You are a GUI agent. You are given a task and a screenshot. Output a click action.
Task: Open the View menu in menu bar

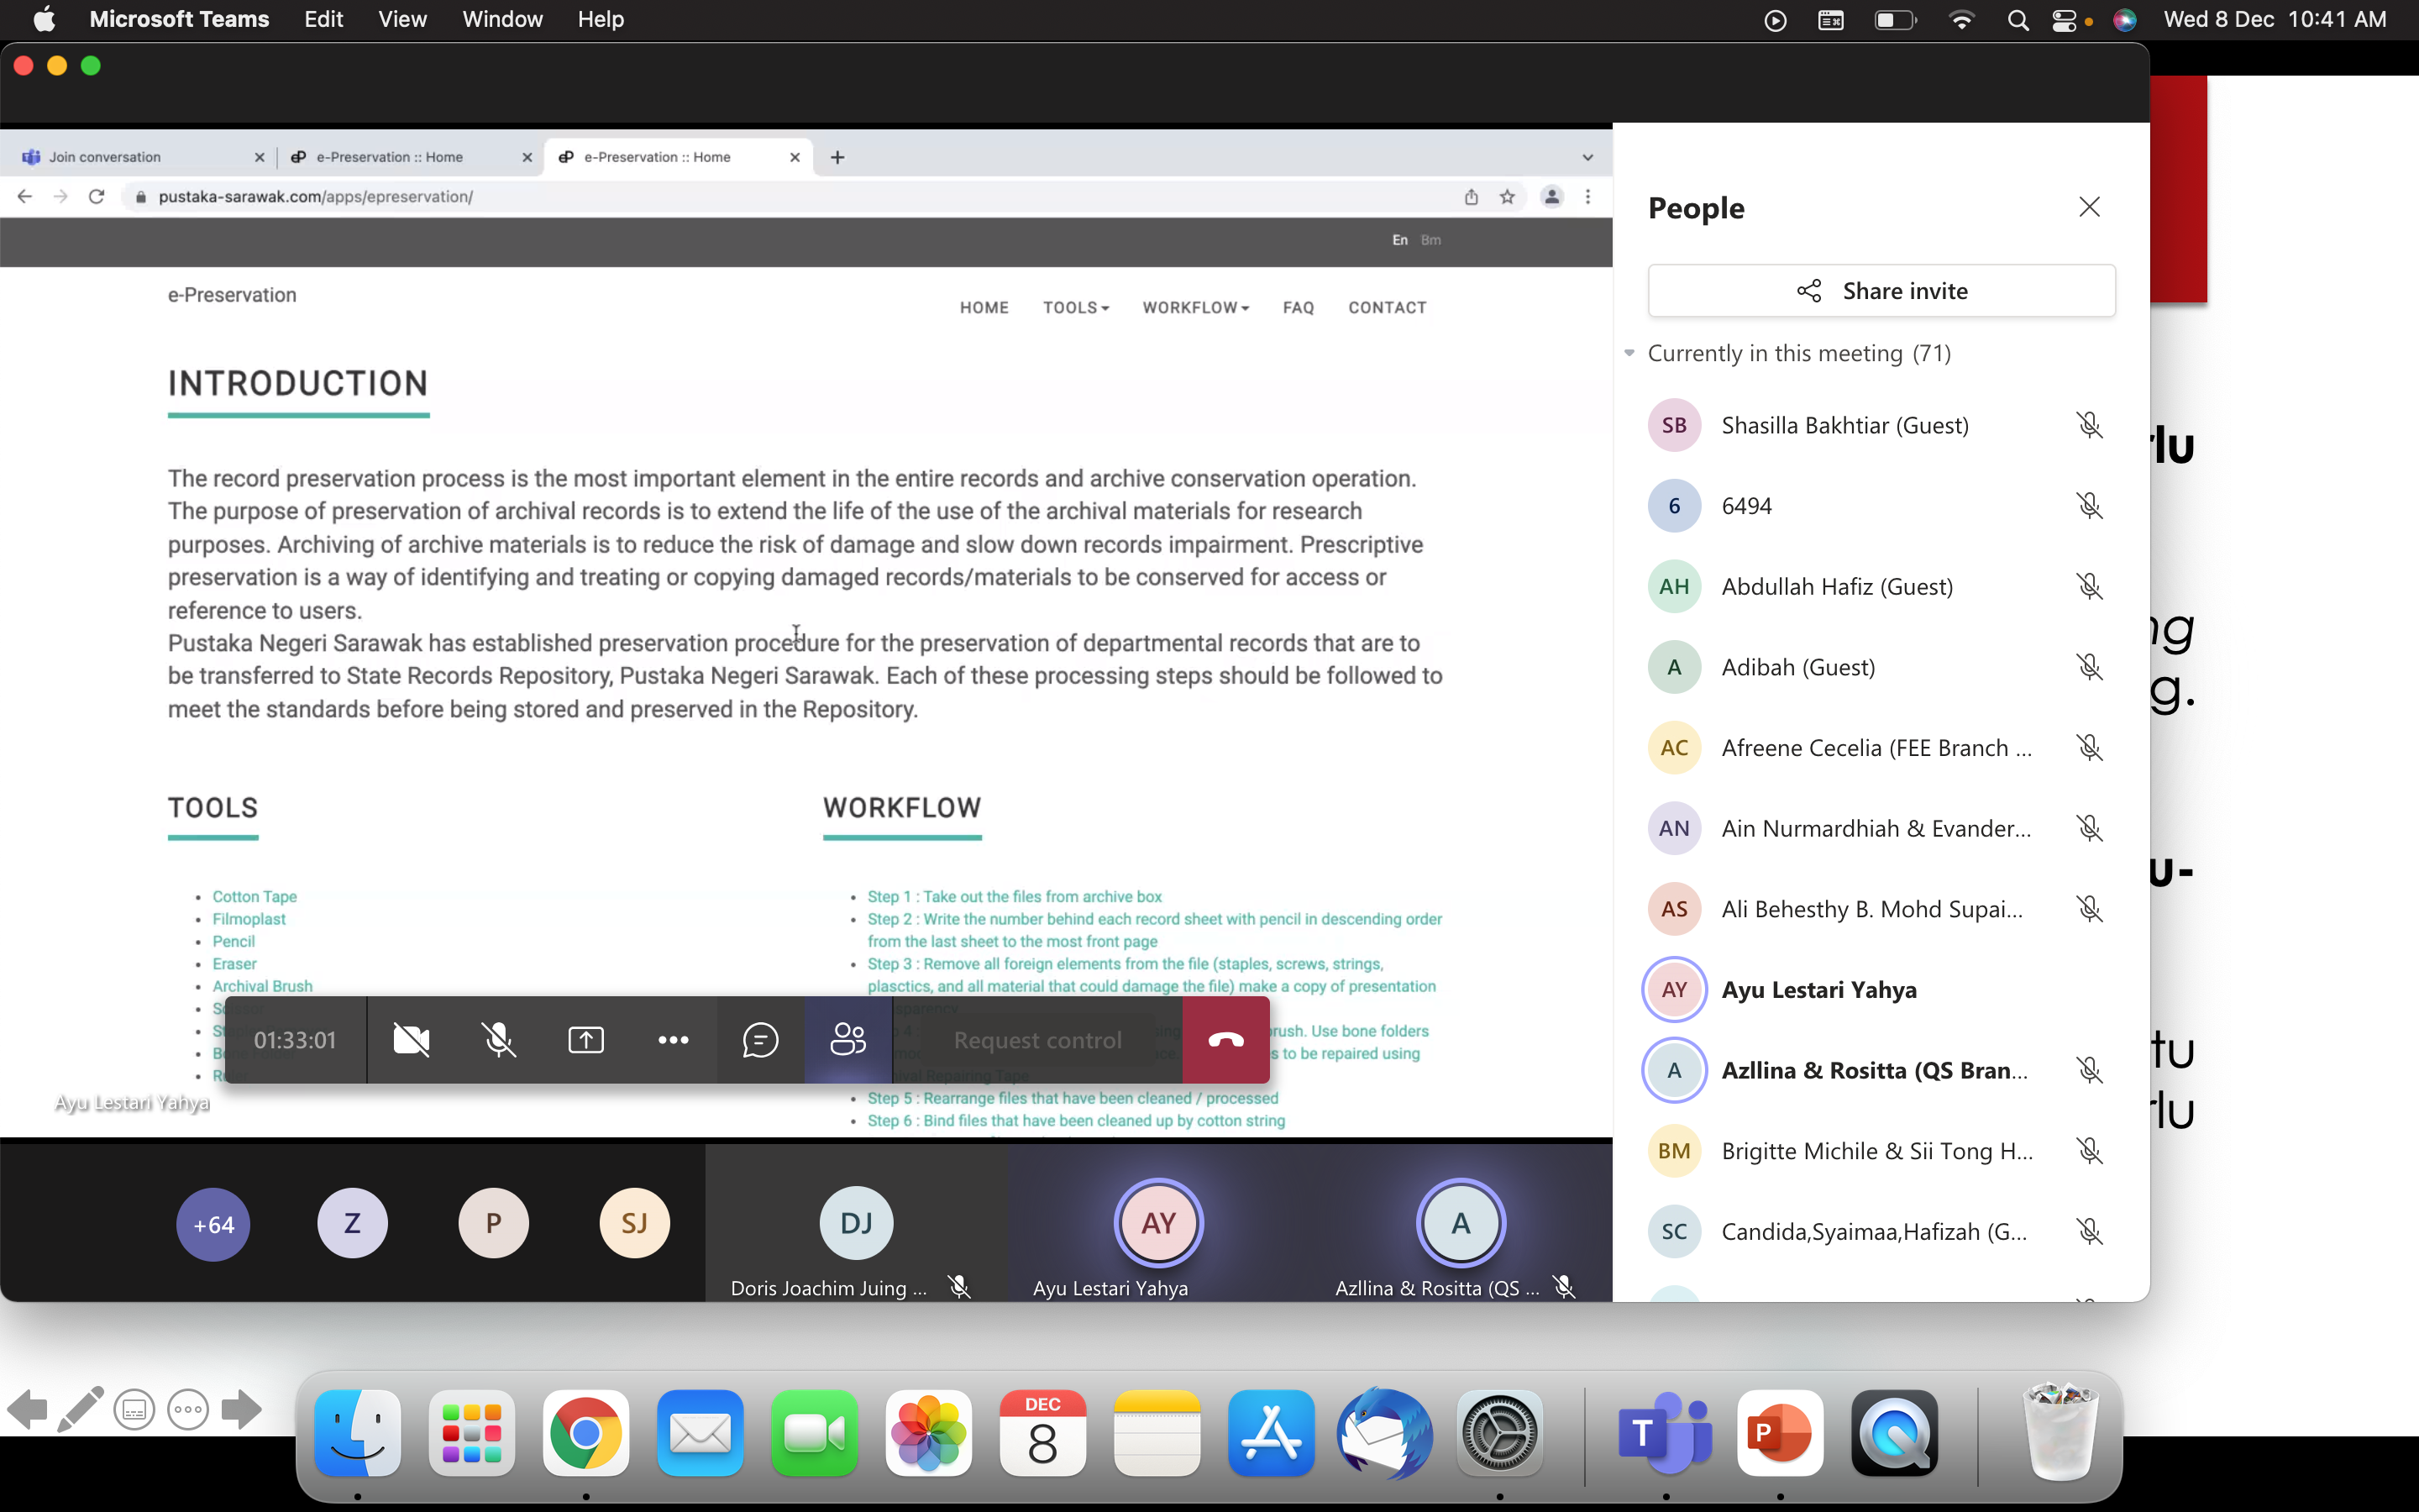pos(401,19)
